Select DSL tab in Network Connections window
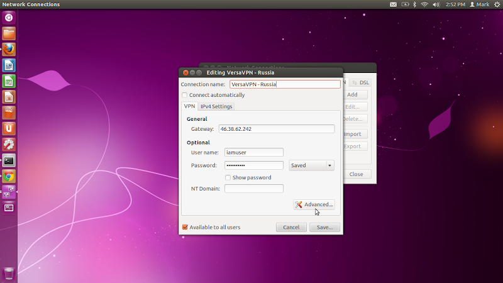 (361, 82)
